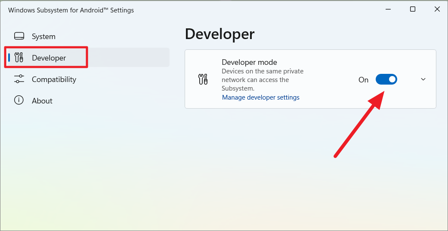Close the Windows Subsystem for Android Settings

pos(437,9)
